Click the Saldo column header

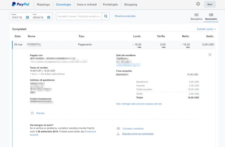click(210, 36)
